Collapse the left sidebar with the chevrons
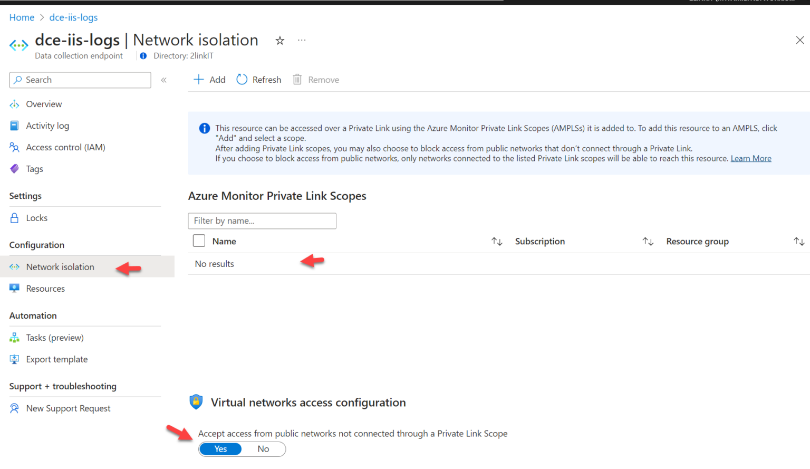 (164, 80)
